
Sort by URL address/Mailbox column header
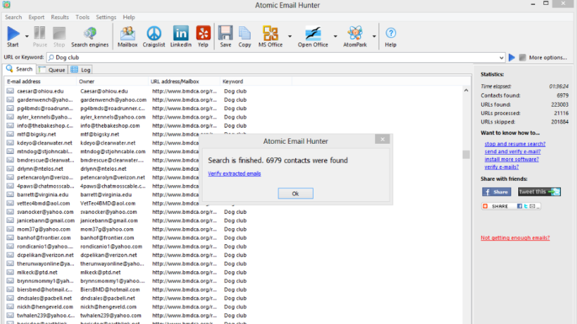184,81
